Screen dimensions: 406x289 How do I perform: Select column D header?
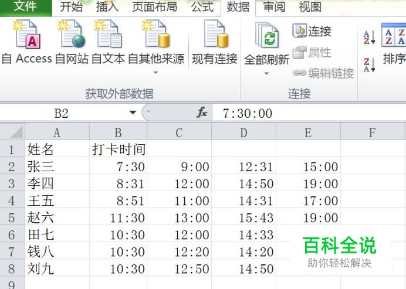point(243,132)
